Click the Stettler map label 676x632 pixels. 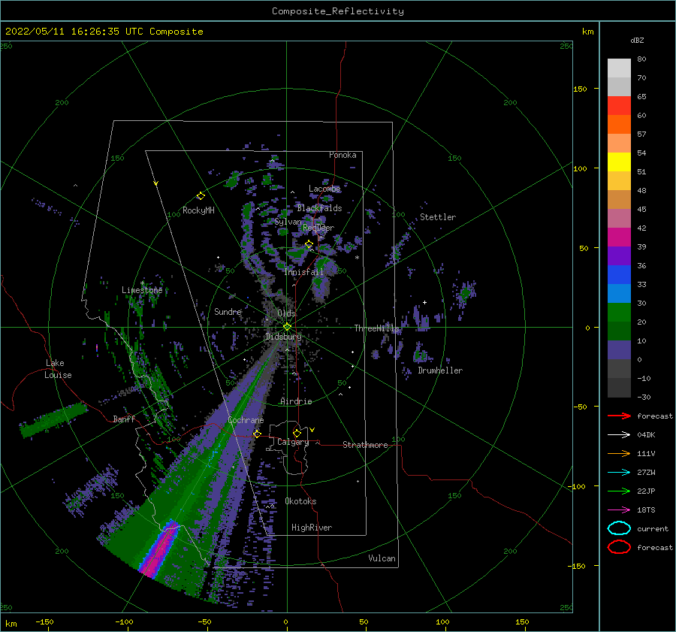[x=438, y=217]
